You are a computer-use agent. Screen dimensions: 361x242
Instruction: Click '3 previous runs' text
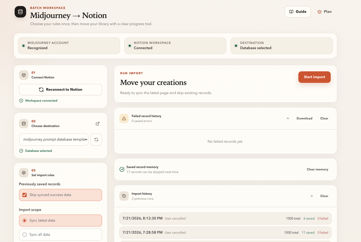143,199
